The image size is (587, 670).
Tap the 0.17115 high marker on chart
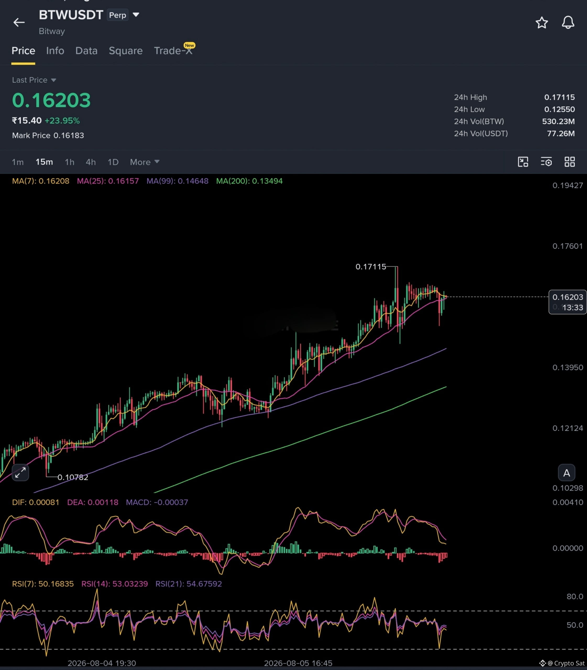pos(371,267)
